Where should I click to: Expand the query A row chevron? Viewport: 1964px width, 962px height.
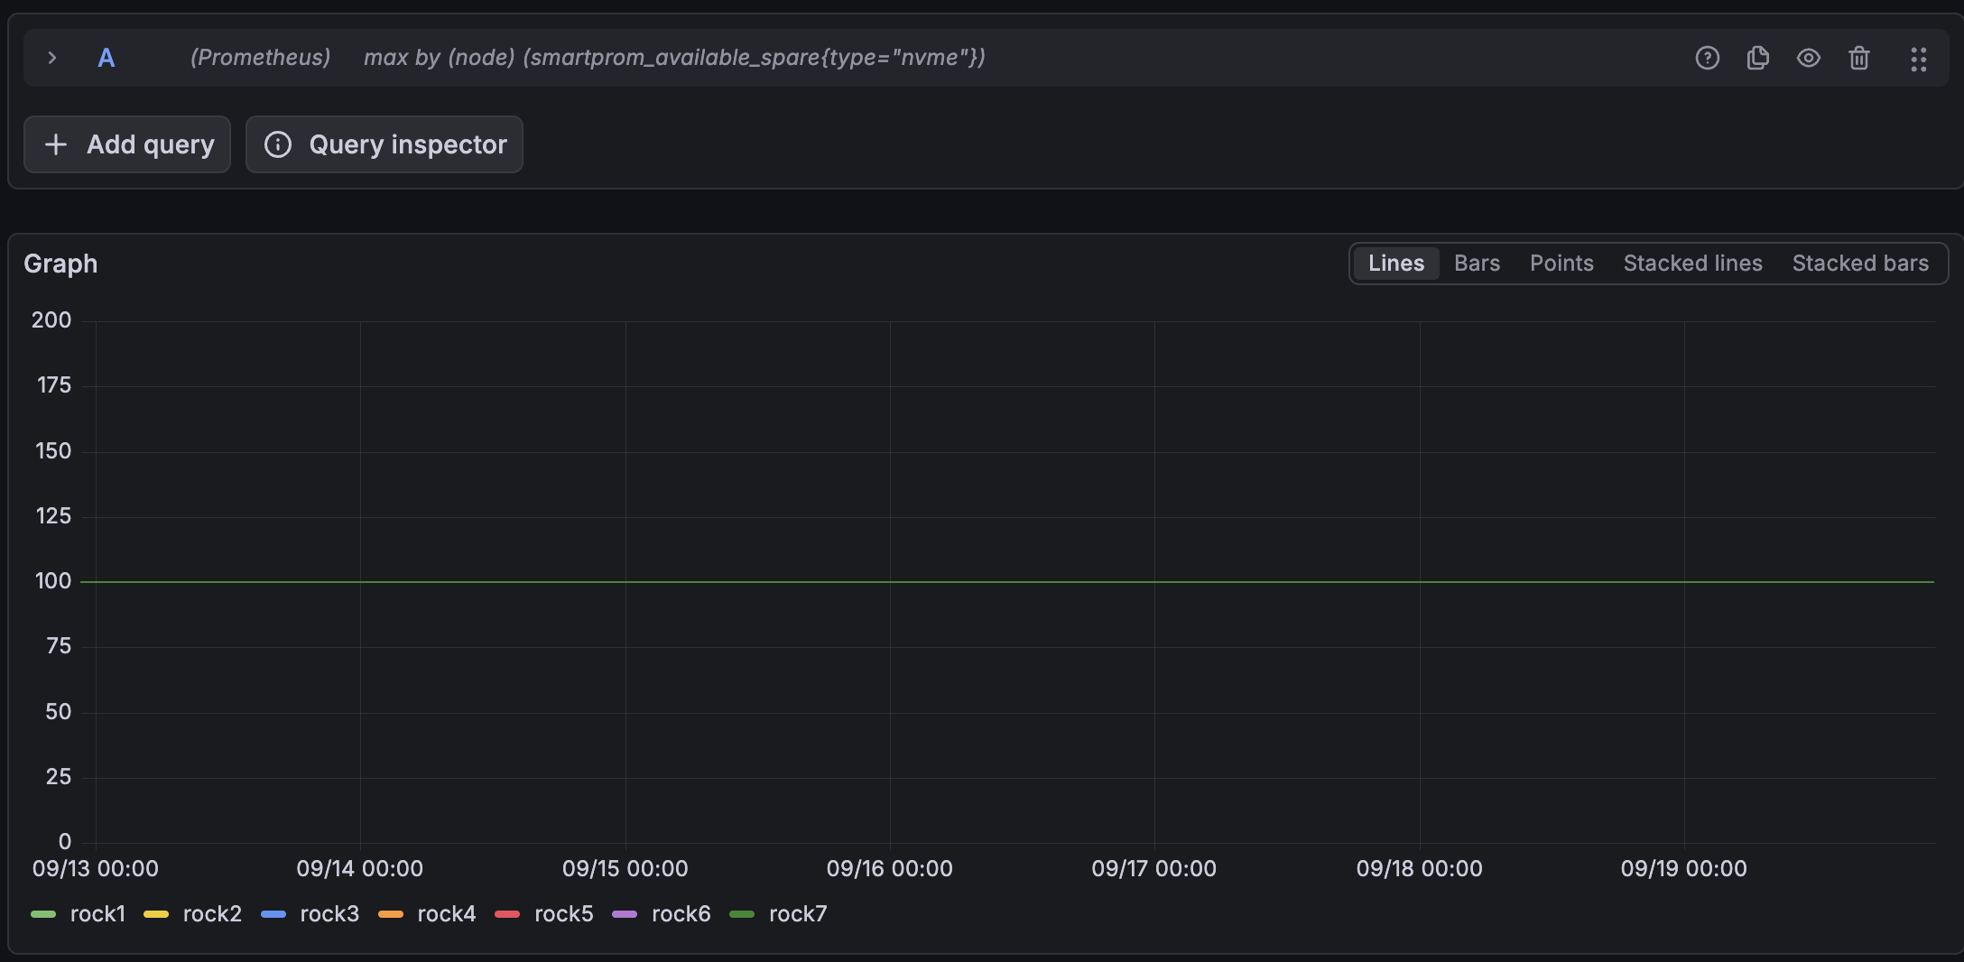52,58
